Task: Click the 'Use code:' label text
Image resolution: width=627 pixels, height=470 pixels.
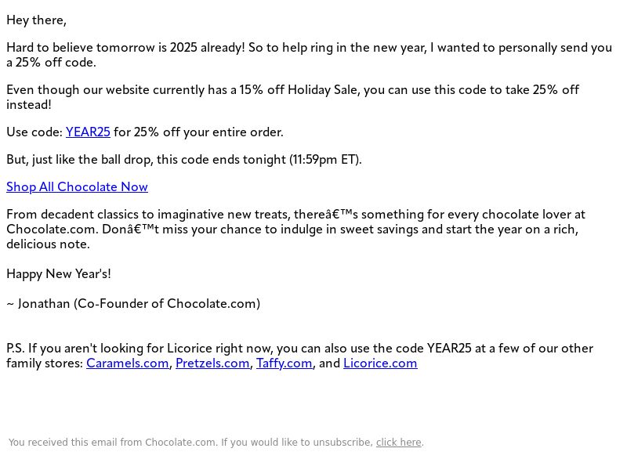Action: click(34, 132)
